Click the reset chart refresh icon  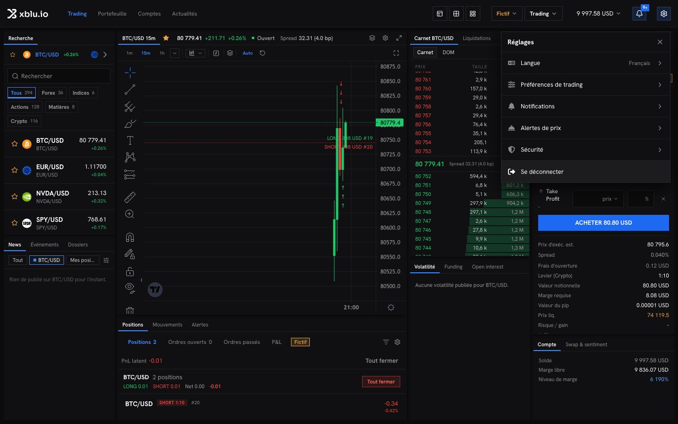click(262, 53)
